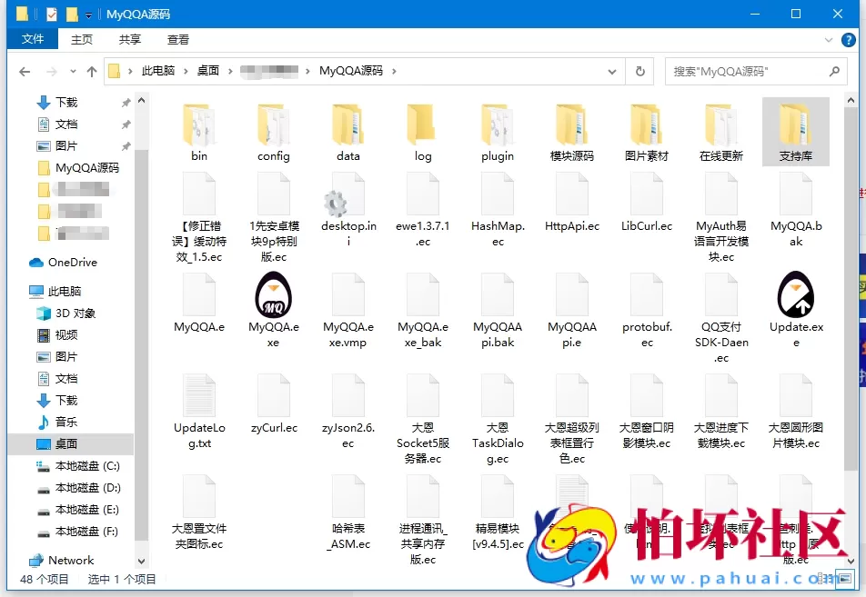Open the 文件 menu
The width and height of the screenshot is (866, 597).
coord(33,39)
